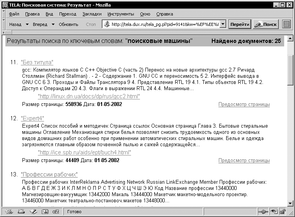Click the Назад button
The image size is (295, 217).
point(15,24)
